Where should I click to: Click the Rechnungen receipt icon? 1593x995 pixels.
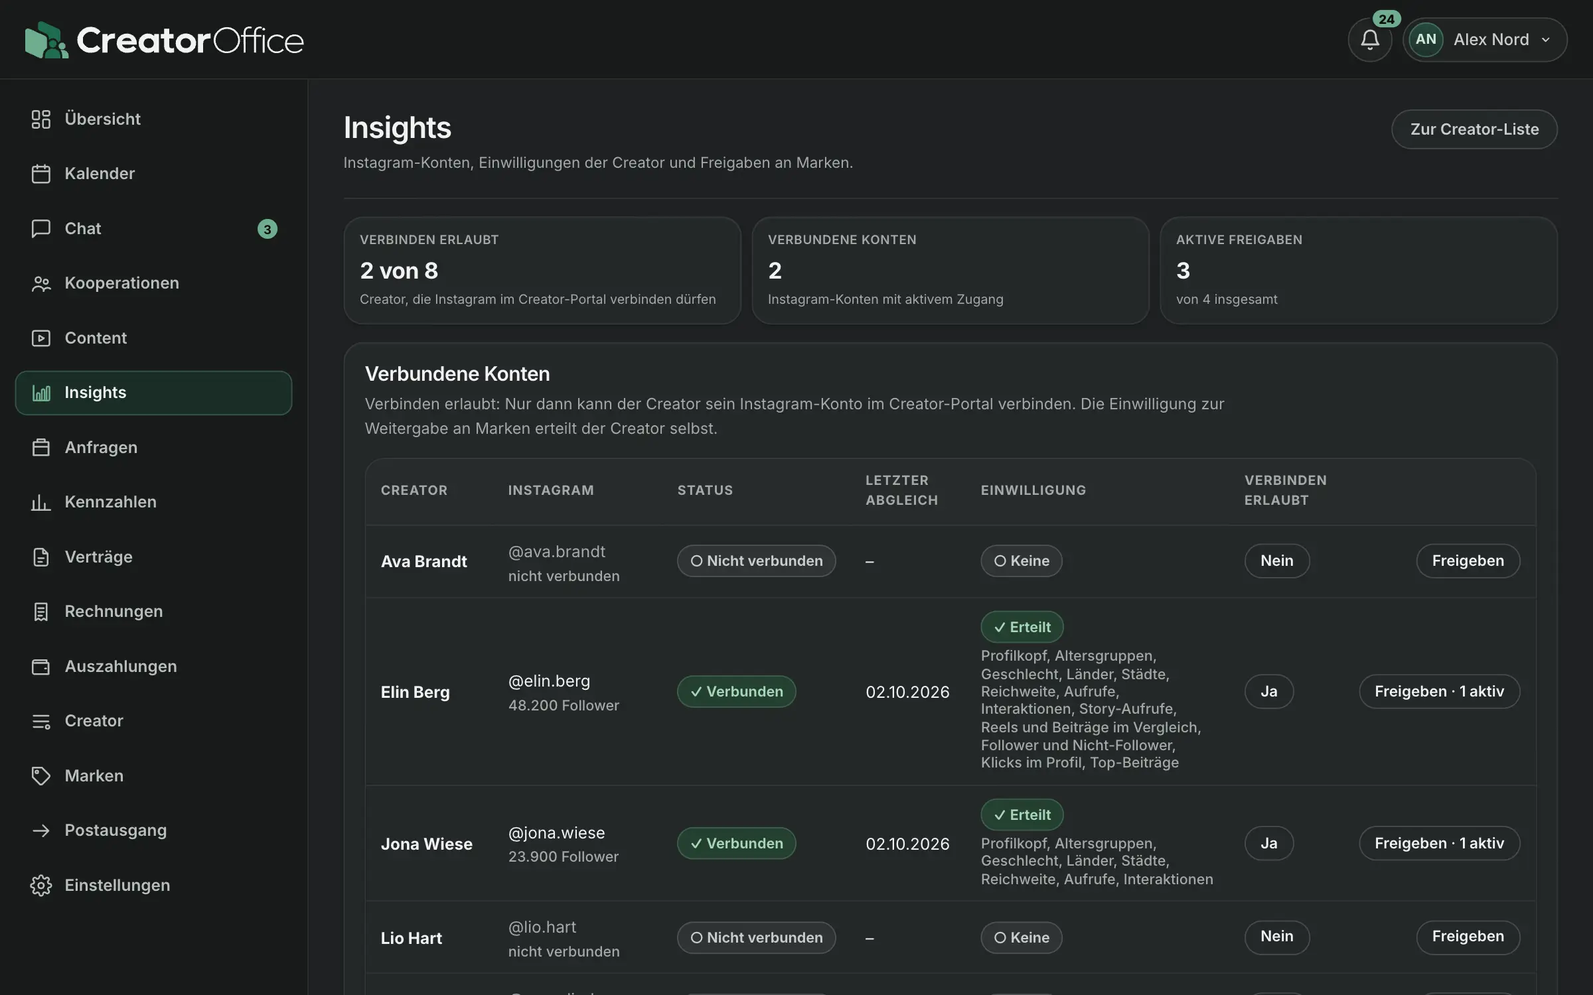(x=41, y=612)
